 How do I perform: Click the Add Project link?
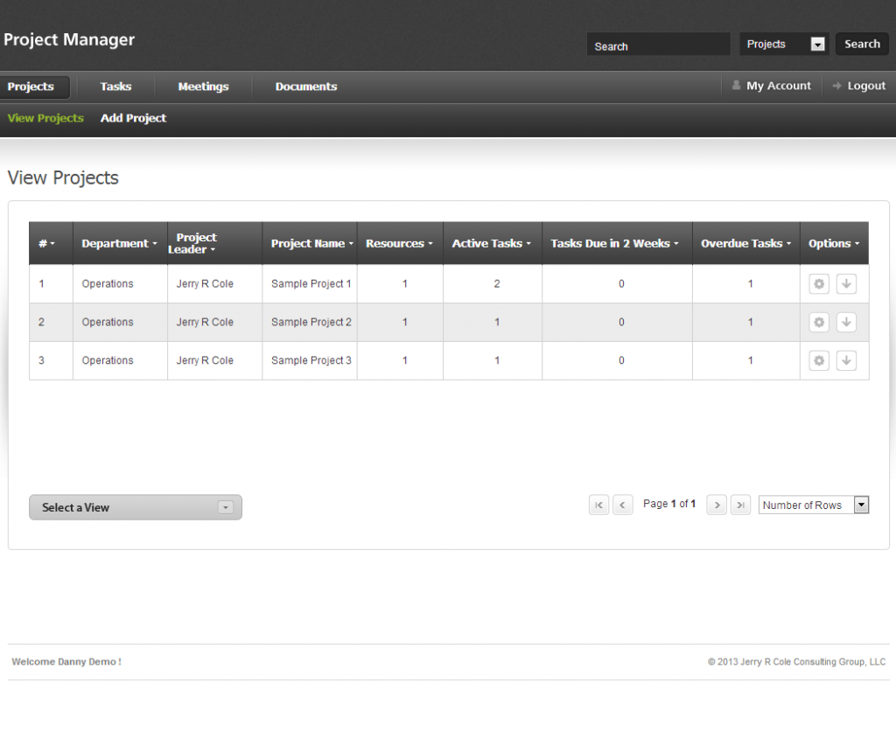point(133,118)
